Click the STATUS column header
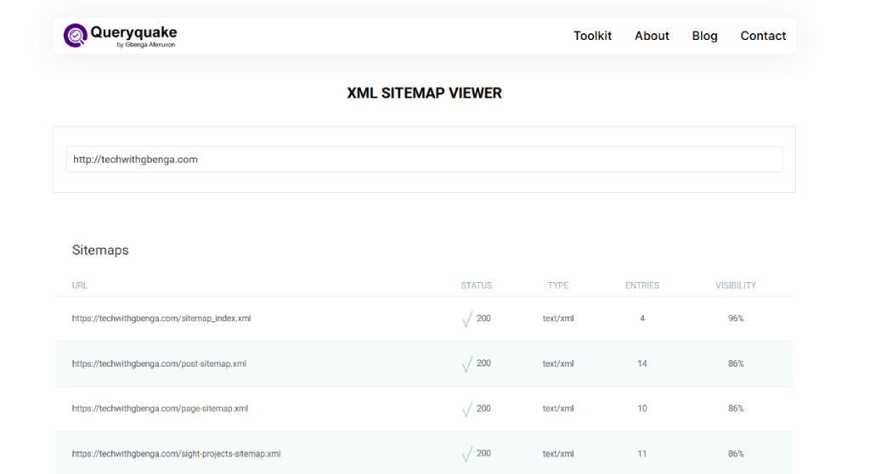 pyautogui.click(x=476, y=285)
